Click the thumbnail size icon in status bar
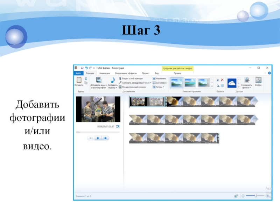Screen dimensions: 280x210 pos(236,196)
